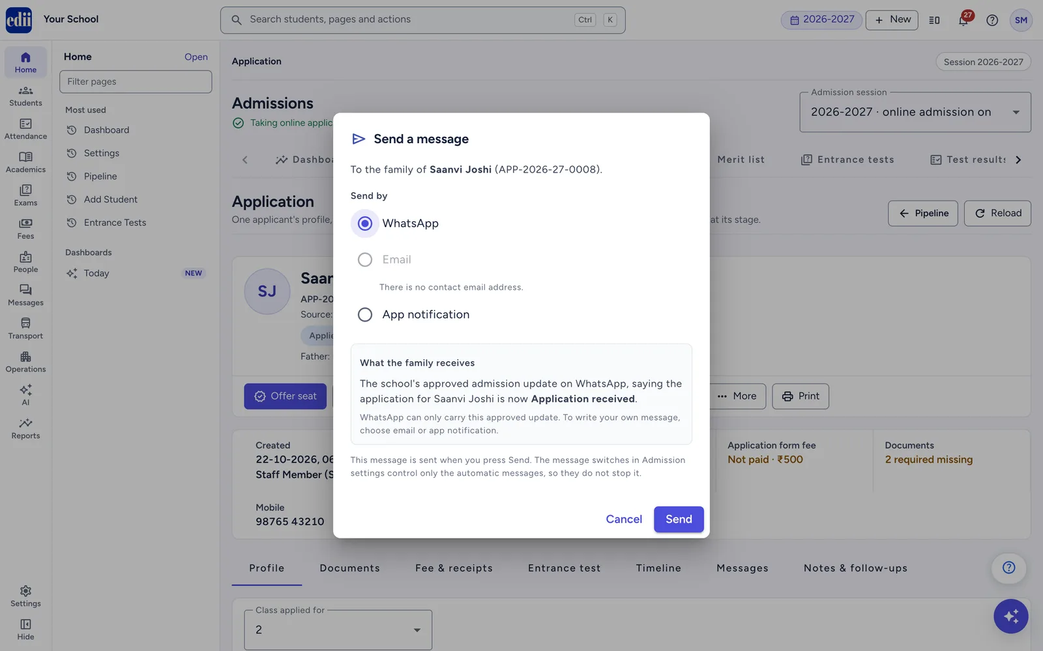Screen dimensions: 1043x651
Task: Open the Entrance tests top tab
Action: coord(847,159)
